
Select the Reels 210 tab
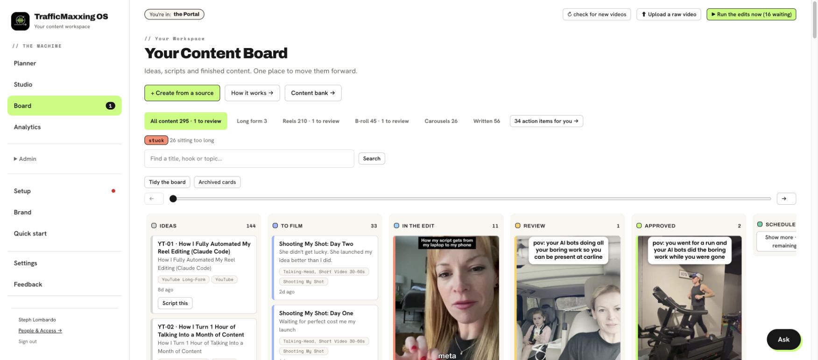coord(311,121)
